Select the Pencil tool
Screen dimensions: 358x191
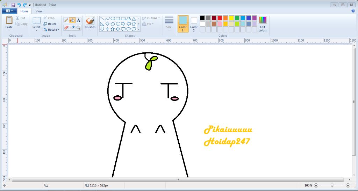click(x=66, y=21)
